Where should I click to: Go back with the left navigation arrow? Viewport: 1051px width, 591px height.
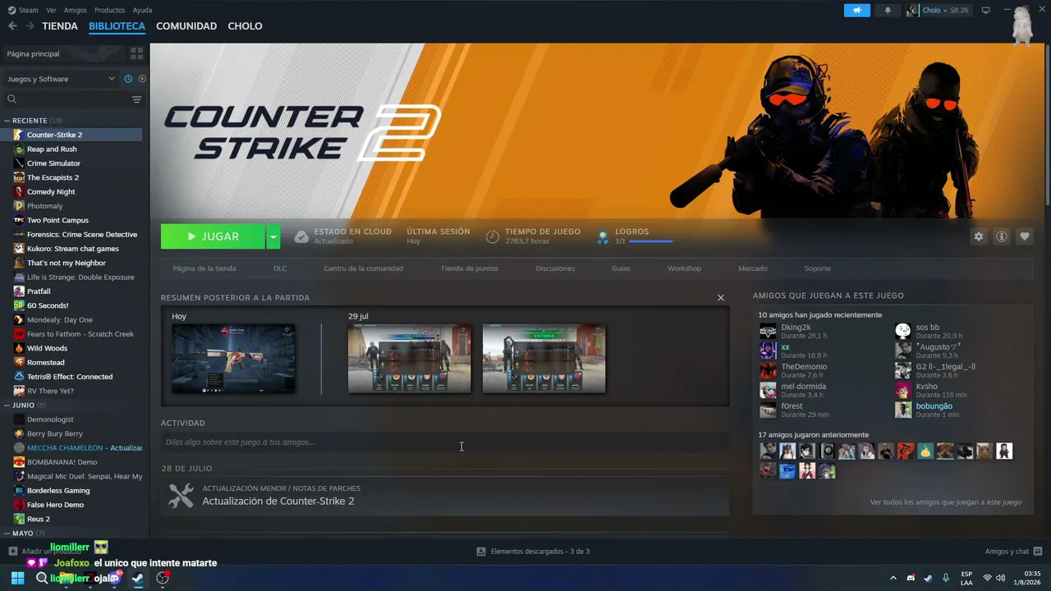click(12, 26)
